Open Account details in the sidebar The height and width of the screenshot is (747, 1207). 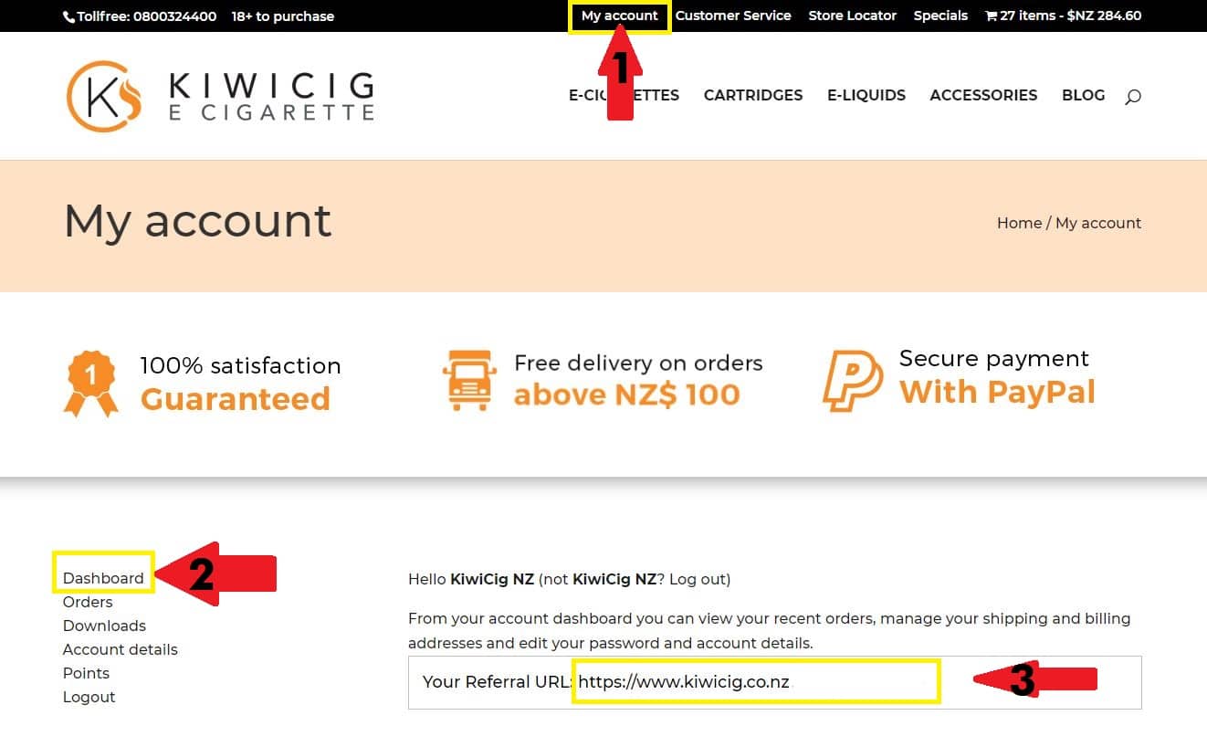point(121,649)
